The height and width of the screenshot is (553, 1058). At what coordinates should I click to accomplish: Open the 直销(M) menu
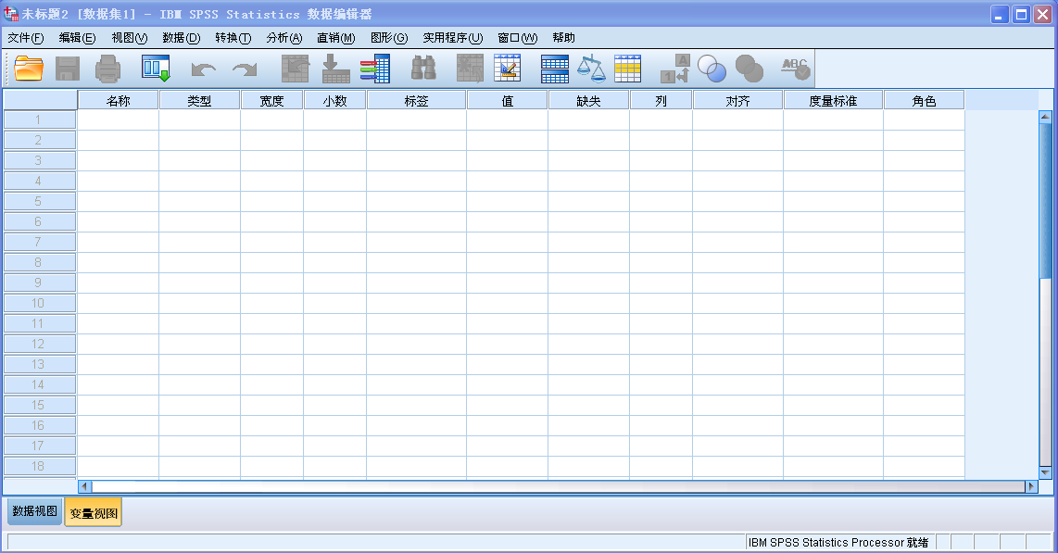336,38
